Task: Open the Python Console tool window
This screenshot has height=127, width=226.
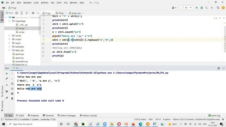Action: click(88, 115)
